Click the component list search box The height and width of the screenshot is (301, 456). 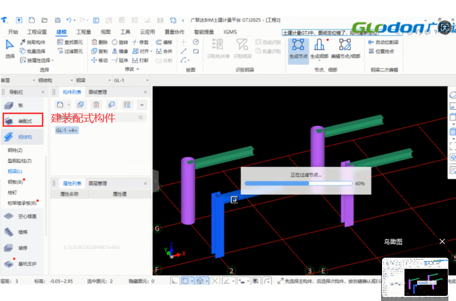pyautogui.click(x=100, y=117)
